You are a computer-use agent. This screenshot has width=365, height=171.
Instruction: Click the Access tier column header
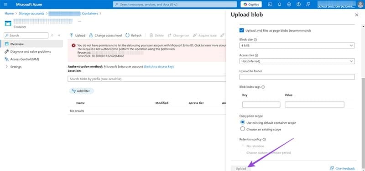197,103
